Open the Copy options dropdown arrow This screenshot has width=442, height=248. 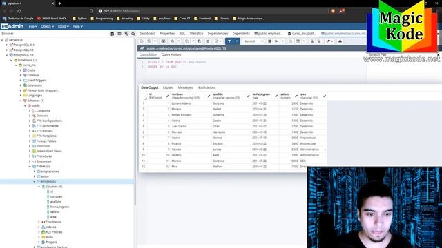193,41
